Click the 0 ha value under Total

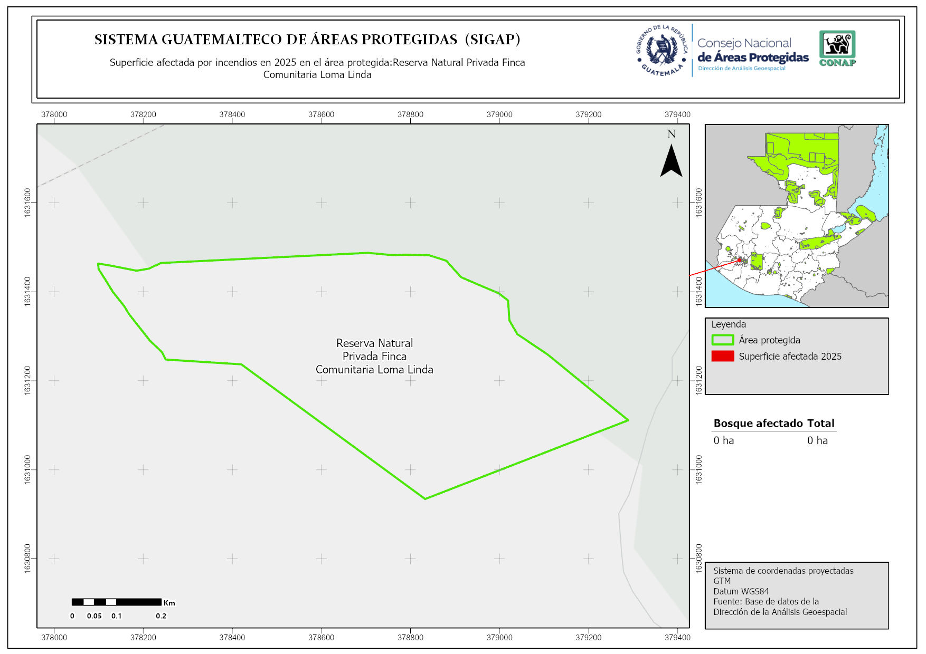point(817,440)
